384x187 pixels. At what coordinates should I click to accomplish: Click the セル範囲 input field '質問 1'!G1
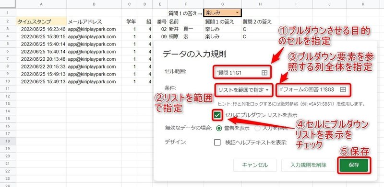point(242,73)
